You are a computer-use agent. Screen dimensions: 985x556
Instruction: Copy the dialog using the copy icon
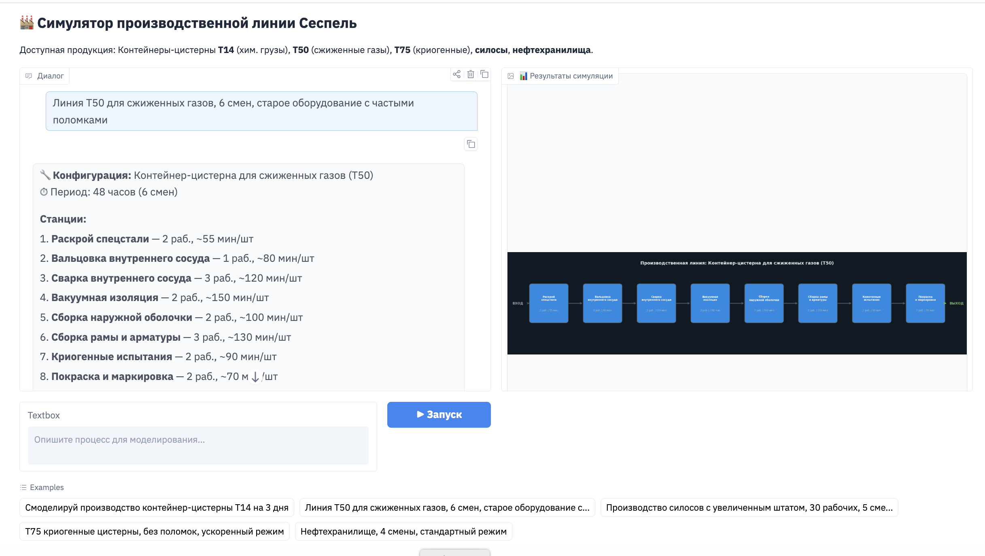click(x=484, y=74)
